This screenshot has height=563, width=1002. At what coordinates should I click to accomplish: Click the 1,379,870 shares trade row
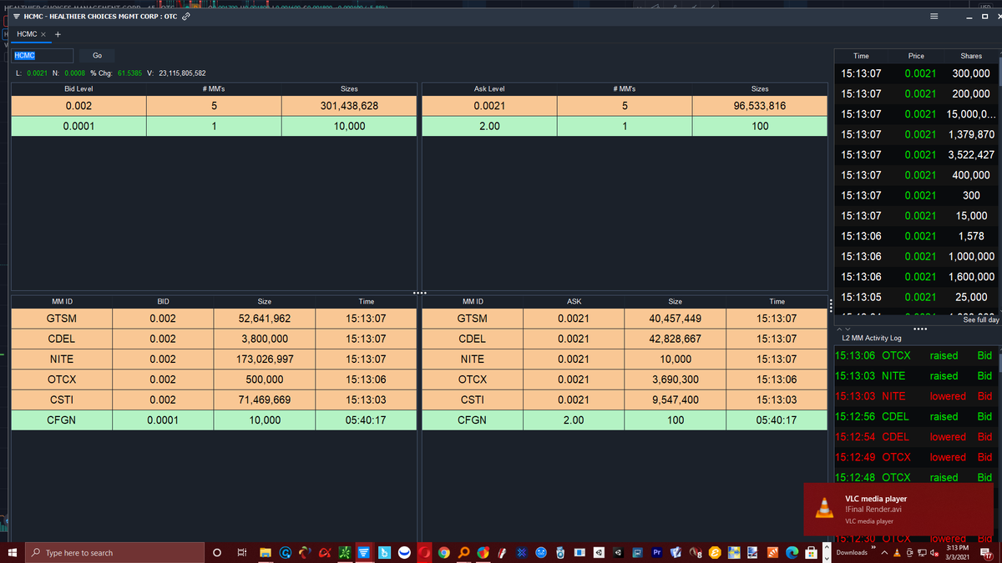(918, 134)
